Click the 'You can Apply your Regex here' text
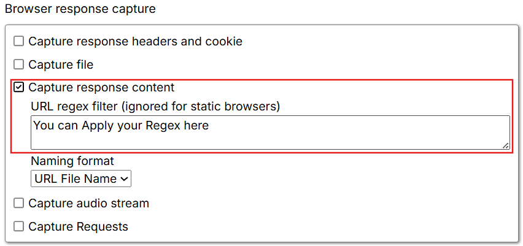Viewport: 523px width, 246px height. [x=121, y=126]
